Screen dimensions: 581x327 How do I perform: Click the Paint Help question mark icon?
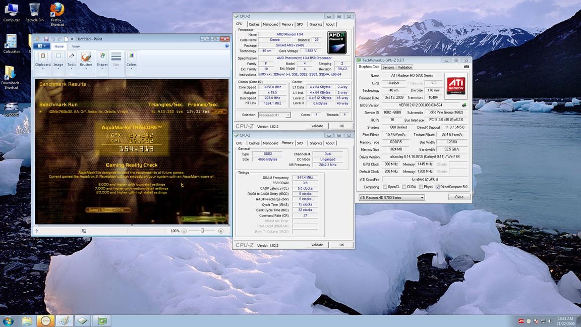point(227,46)
